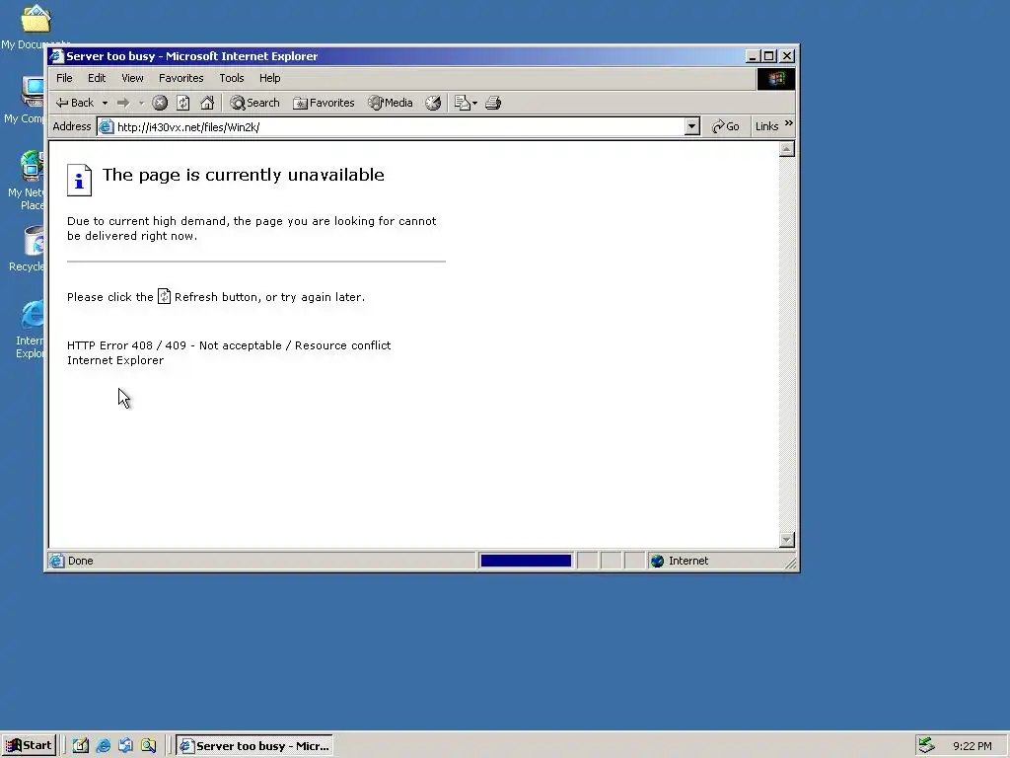
Task: Click the Links toolbar label
Action: (x=766, y=126)
